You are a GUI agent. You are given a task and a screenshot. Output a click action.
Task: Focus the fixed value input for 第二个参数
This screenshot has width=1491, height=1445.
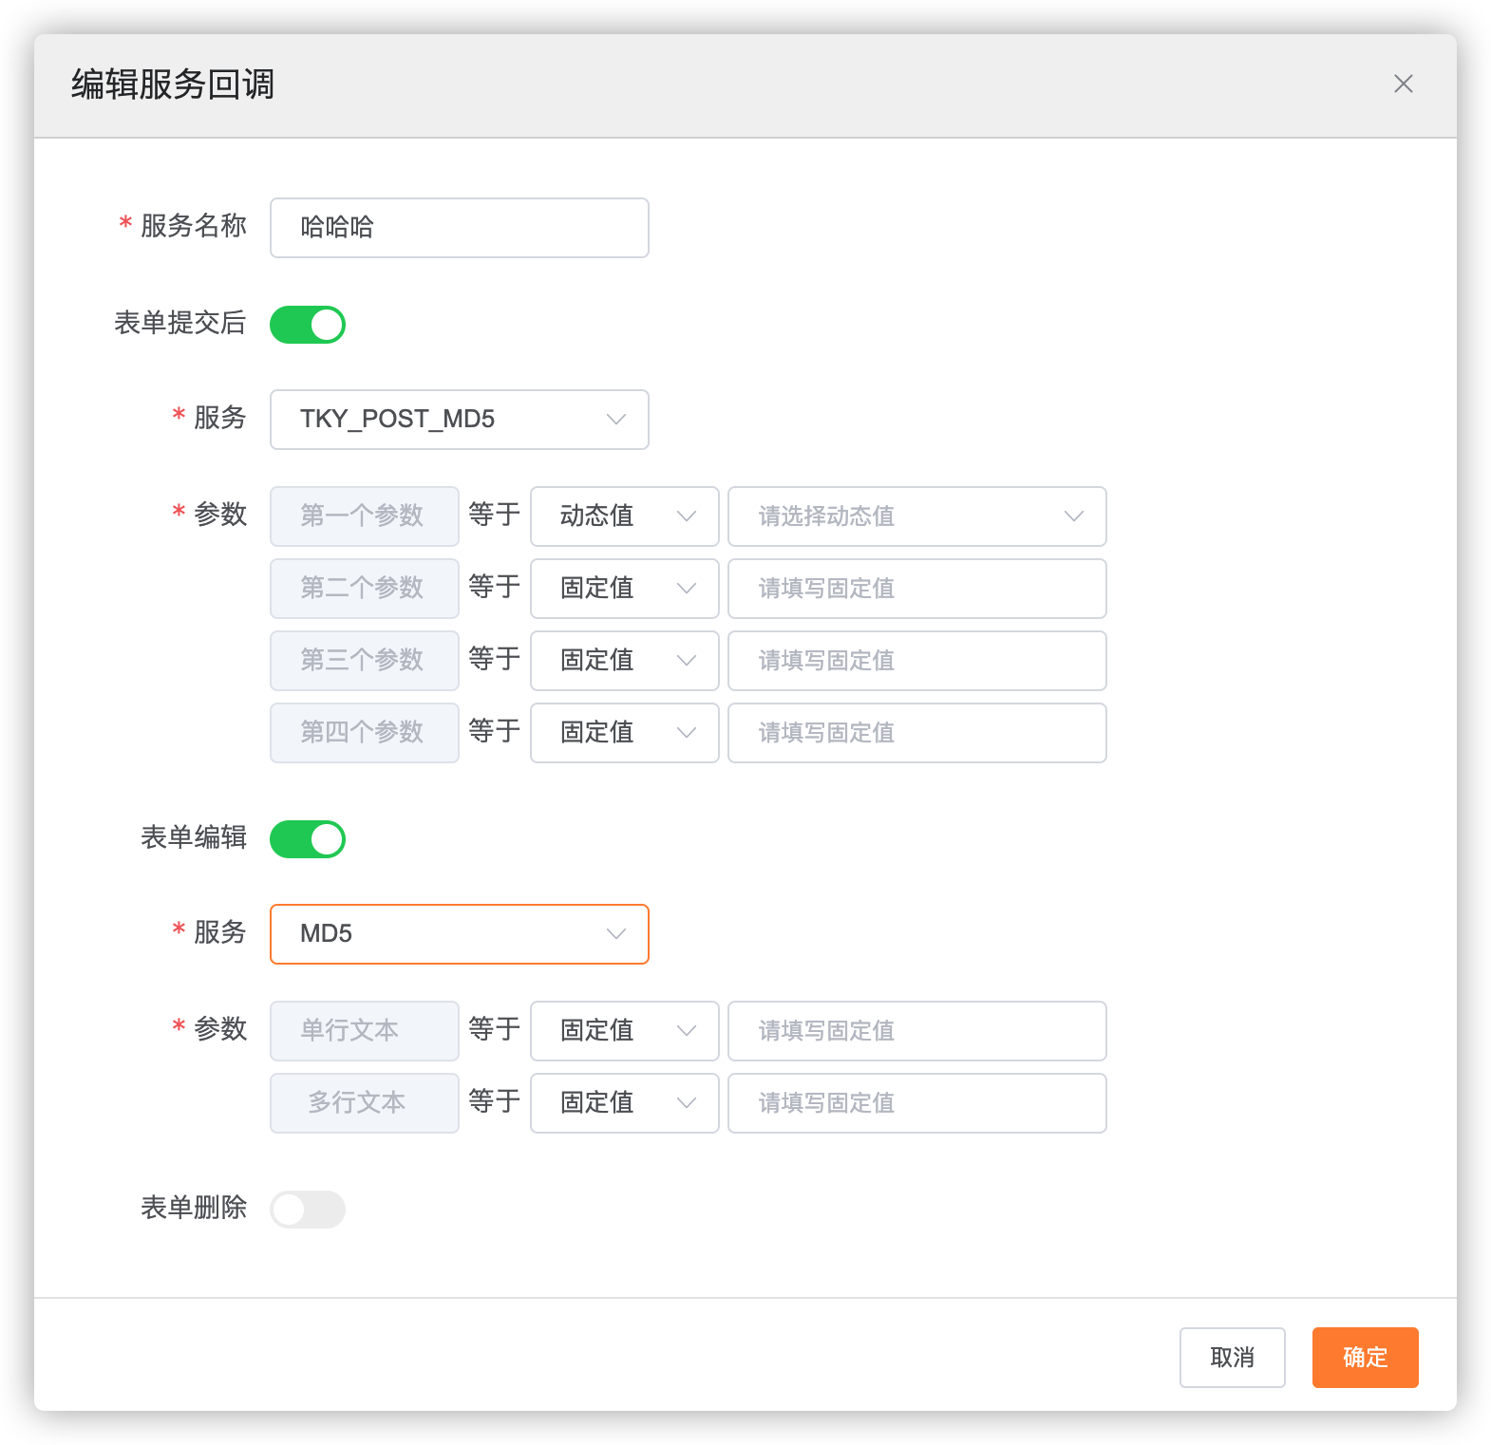click(x=916, y=589)
